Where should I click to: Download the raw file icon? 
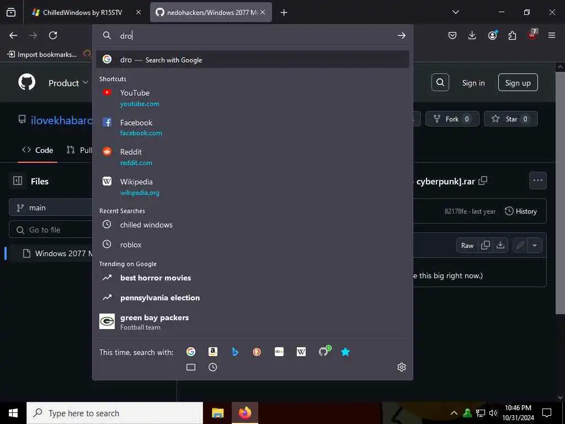(500, 246)
